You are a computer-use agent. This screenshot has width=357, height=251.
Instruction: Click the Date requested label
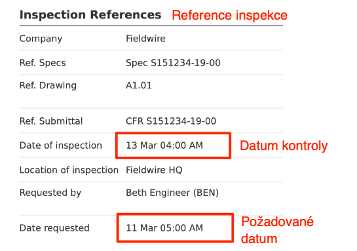click(54, 228)
